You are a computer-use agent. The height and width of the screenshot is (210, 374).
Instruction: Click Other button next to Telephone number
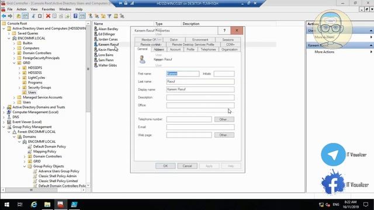[224, 119]
